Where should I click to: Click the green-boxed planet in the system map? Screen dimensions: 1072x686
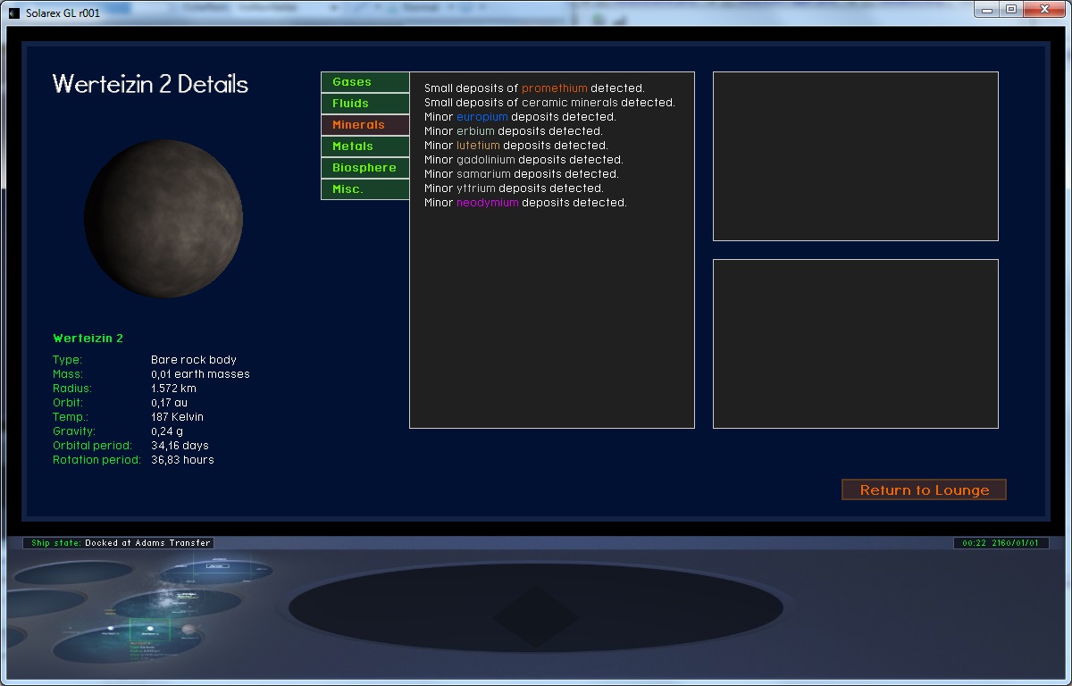[x=149, y=629]
